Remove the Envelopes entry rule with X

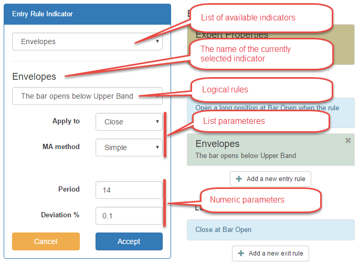[x=348, y=141]
